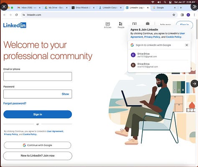Screen dimensions: 198x167
Task: View site information icon in address bar
Action: [x=24, y=15]
